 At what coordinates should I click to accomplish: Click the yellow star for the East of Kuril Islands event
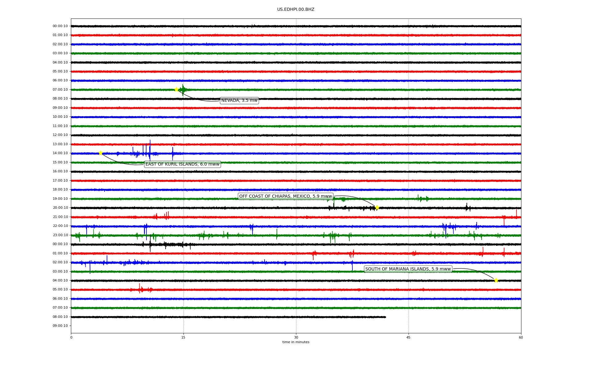pos(101,153)
